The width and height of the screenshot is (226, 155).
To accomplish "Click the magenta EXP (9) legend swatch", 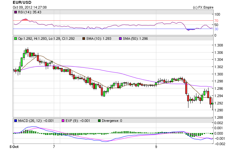I will [x=63, y=121].
